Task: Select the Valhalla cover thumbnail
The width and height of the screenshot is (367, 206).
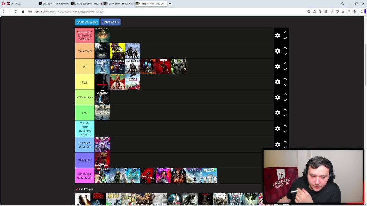Action: [133, 66]
